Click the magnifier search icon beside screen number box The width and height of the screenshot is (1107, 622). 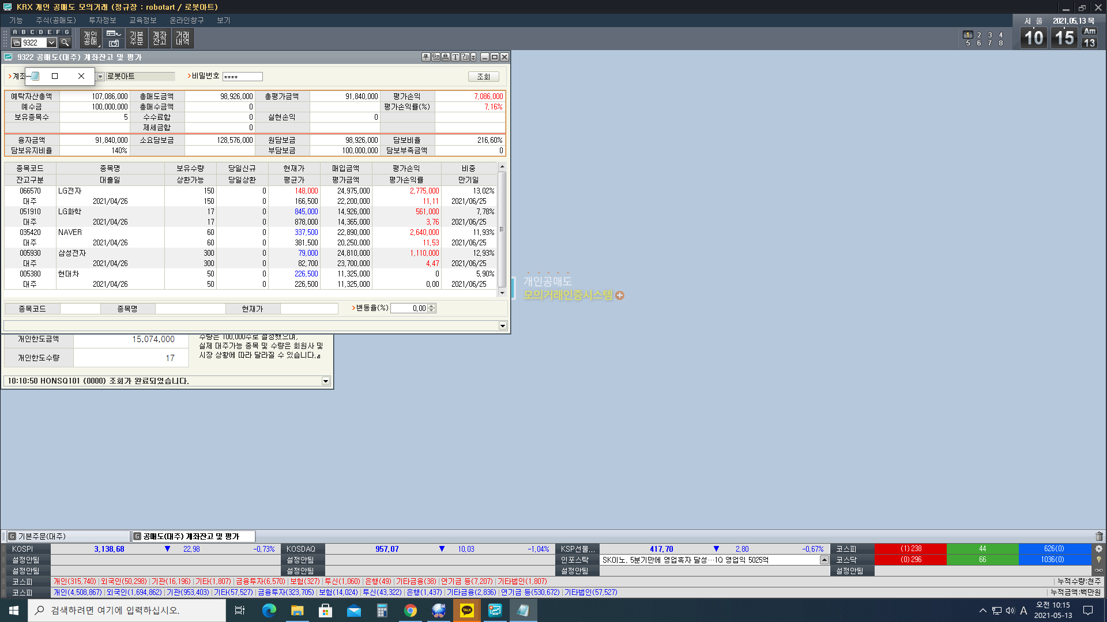pos(65,43)
